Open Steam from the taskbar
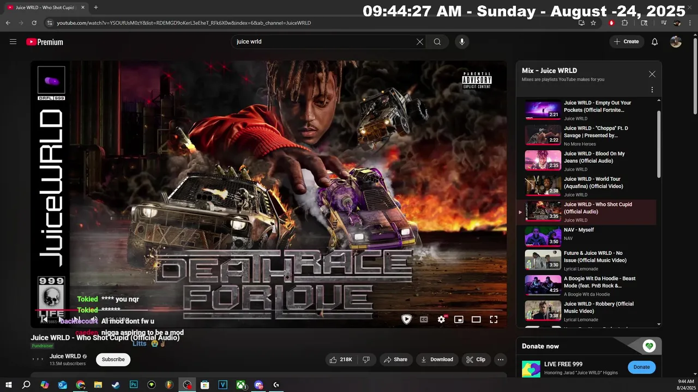The width and height of the screenshot is (698, 392). point(116,385)
